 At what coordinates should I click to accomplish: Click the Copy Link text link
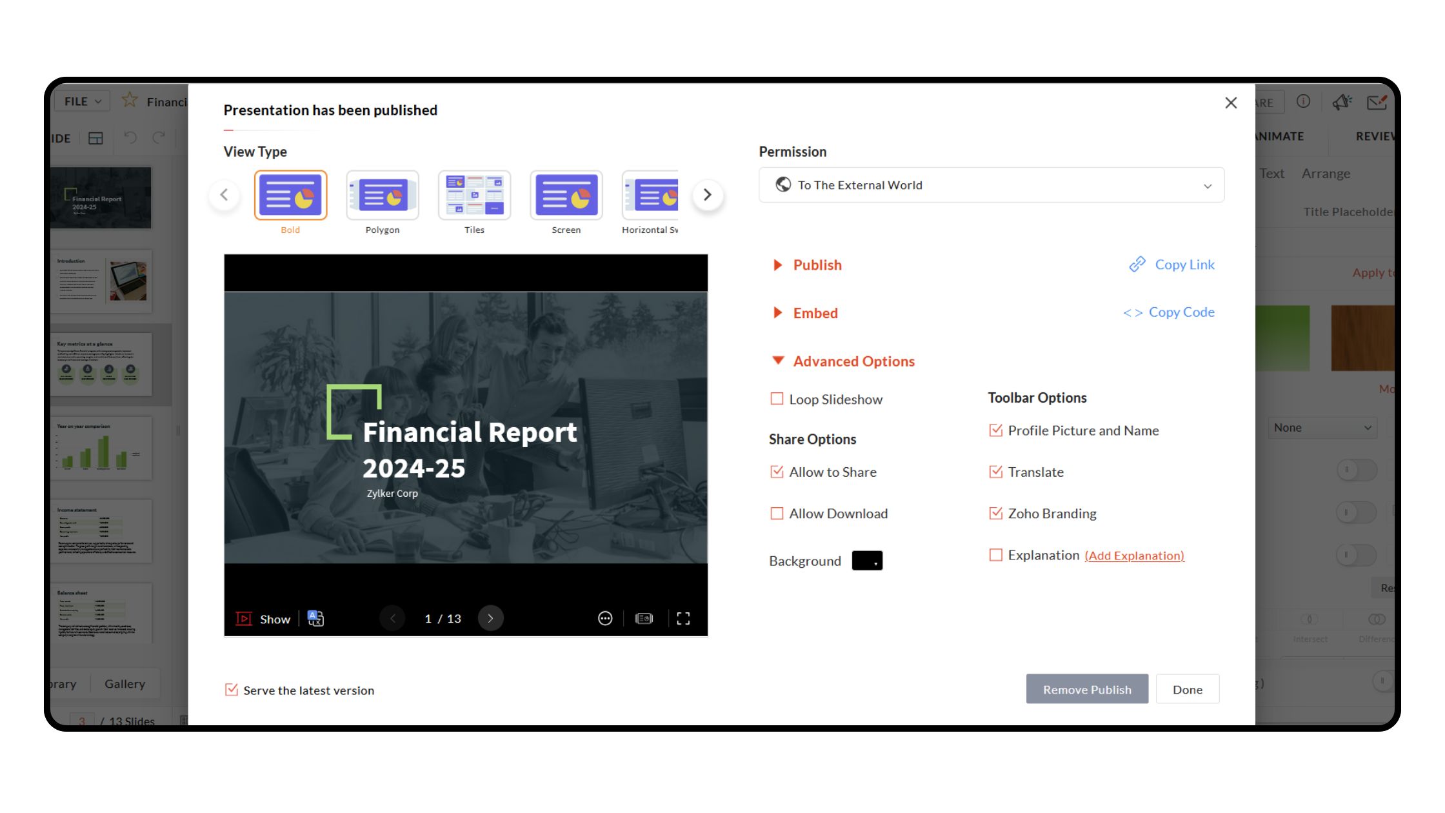(x=1184, y=265)
